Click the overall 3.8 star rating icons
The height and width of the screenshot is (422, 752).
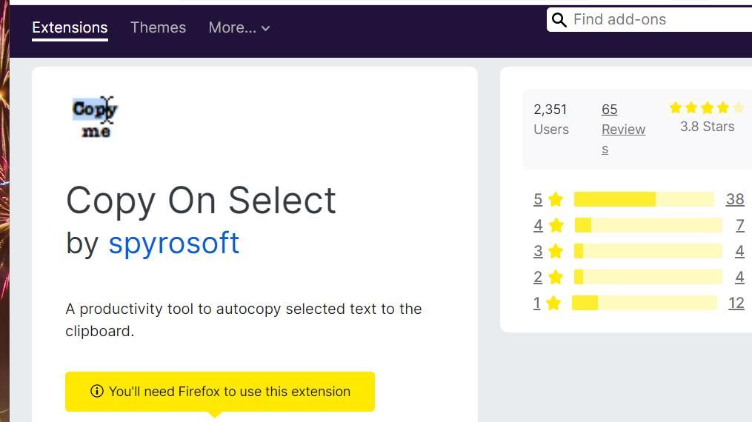706,108
